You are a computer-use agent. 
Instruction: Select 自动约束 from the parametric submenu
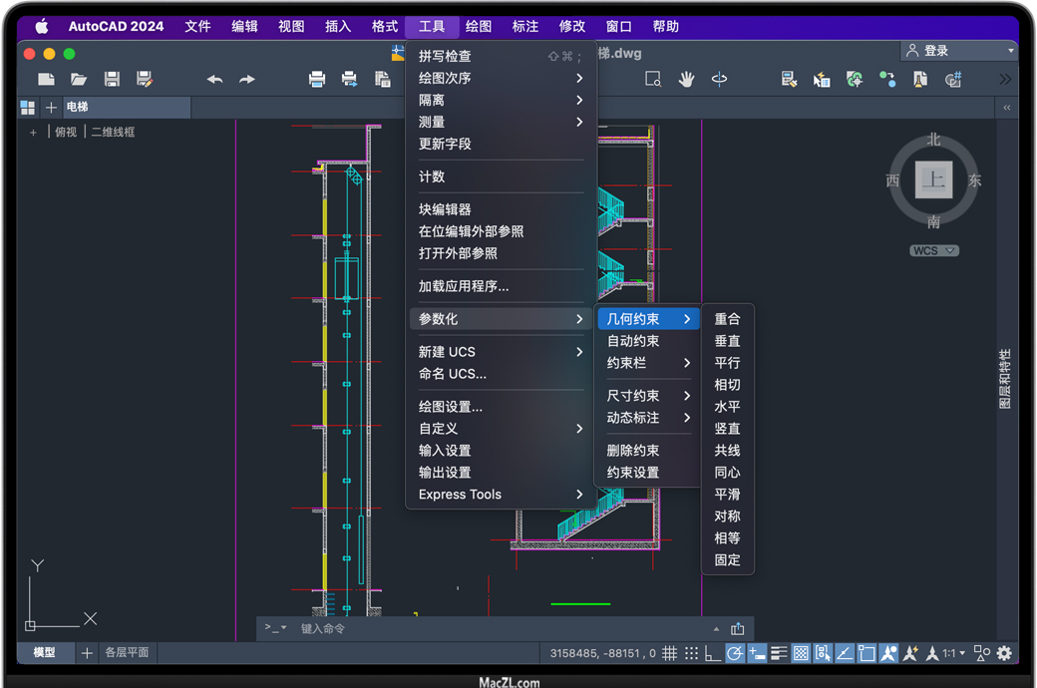pos(633,341)
